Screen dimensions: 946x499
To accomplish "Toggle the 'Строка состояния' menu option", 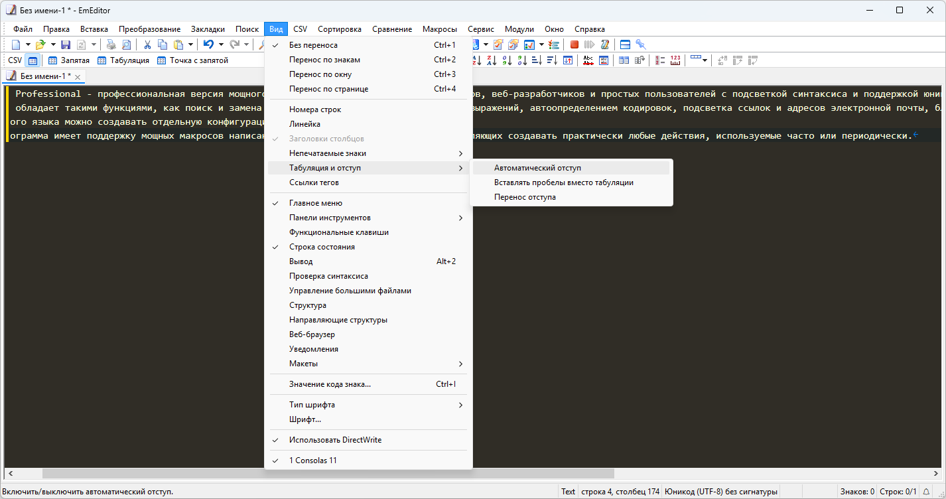I will pos(322,247).
